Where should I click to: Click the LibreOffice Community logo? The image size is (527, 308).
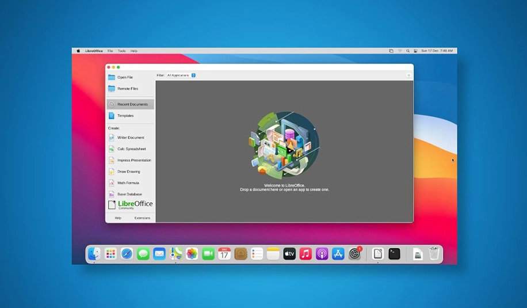(131, 205)
